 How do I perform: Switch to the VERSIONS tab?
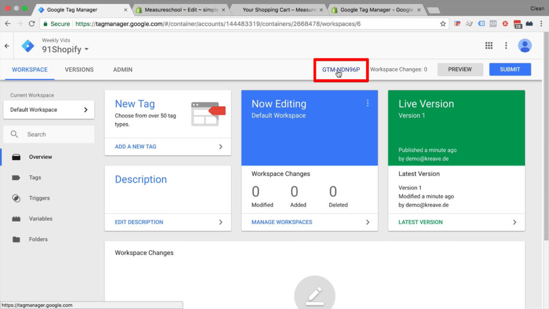coord(79,69)
